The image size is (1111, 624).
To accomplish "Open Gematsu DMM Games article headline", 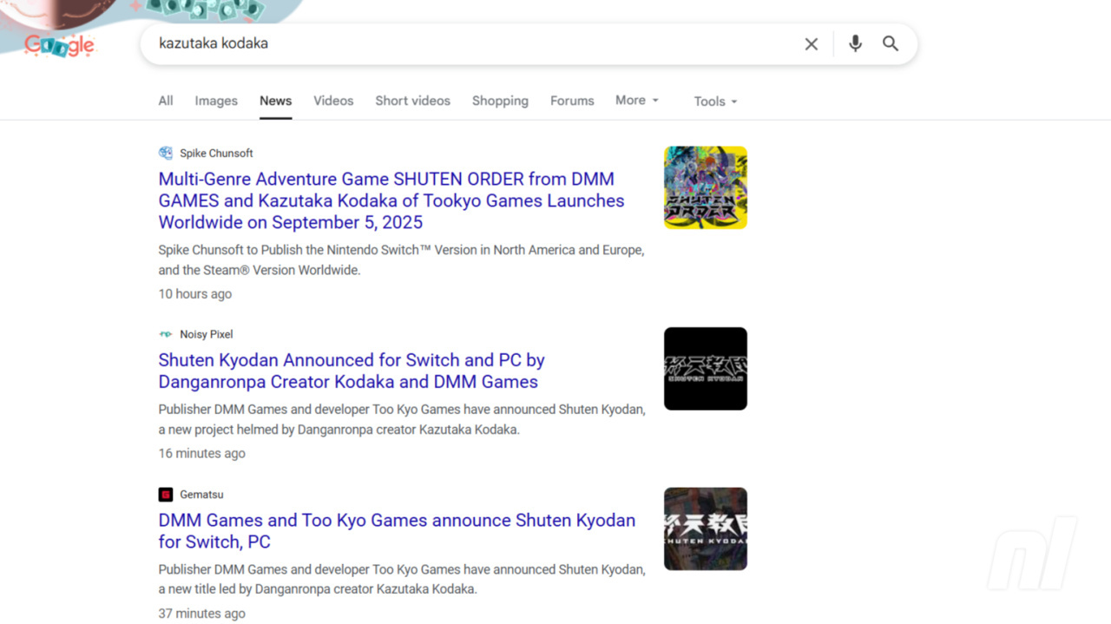I will [397, 531].
